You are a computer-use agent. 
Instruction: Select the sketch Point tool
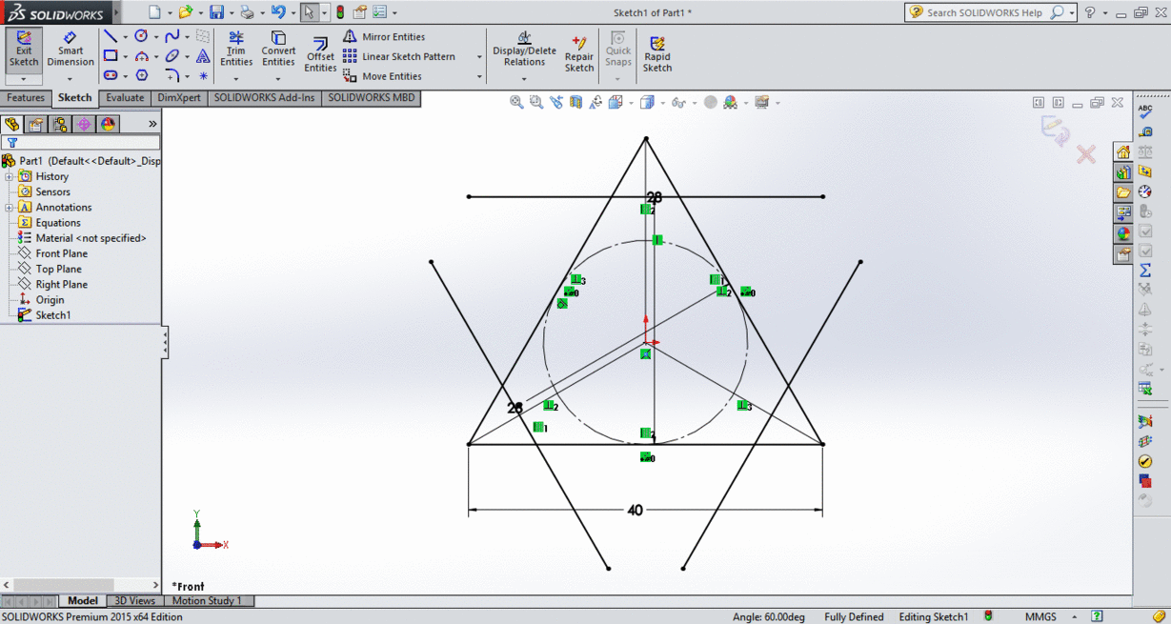tap(203, 75)
